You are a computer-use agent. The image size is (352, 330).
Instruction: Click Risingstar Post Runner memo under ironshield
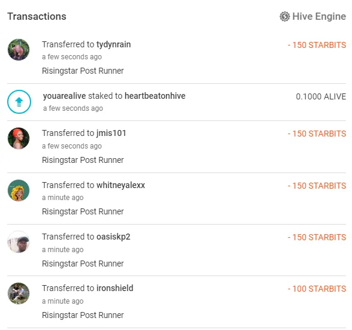point(83,315)
